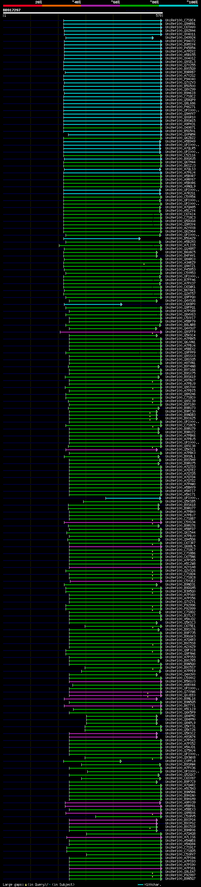Open hit UniRef100_C5YG34

click(x=180, y=522)
